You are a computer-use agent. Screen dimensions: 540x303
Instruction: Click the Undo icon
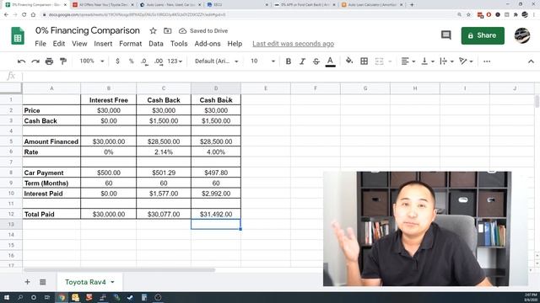(21, 61)
